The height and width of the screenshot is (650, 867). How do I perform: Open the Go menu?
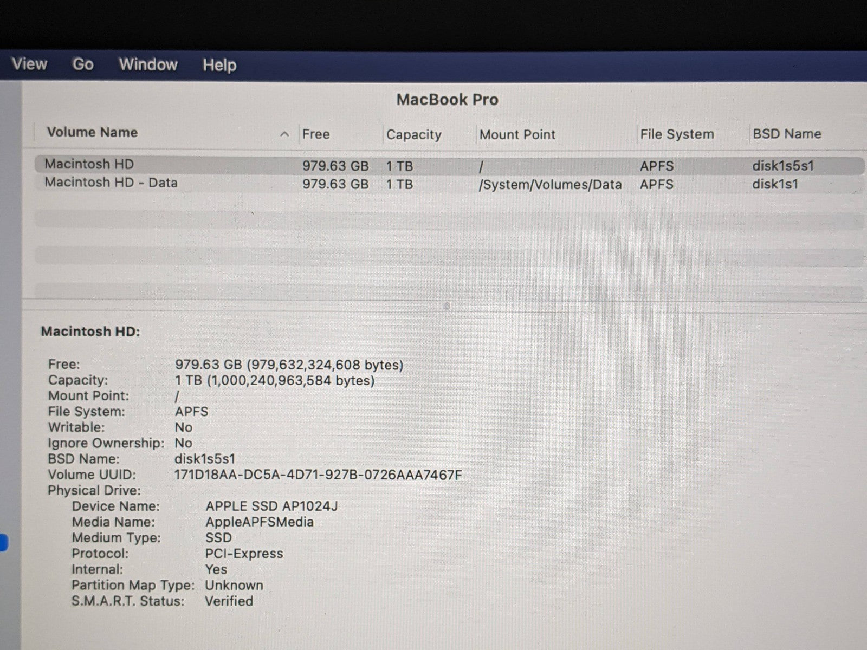pyautogui.click(x=83, y=64)
